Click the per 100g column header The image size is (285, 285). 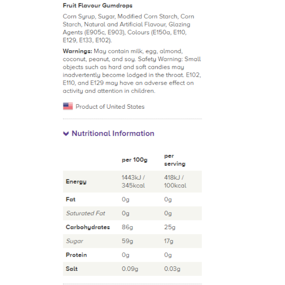(135, 160)
